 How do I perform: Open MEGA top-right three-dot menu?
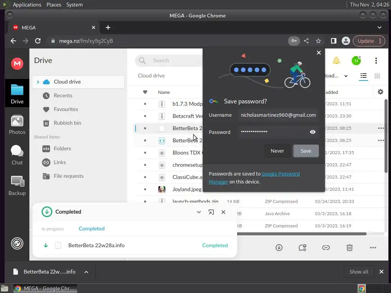[x=376, y=60]
